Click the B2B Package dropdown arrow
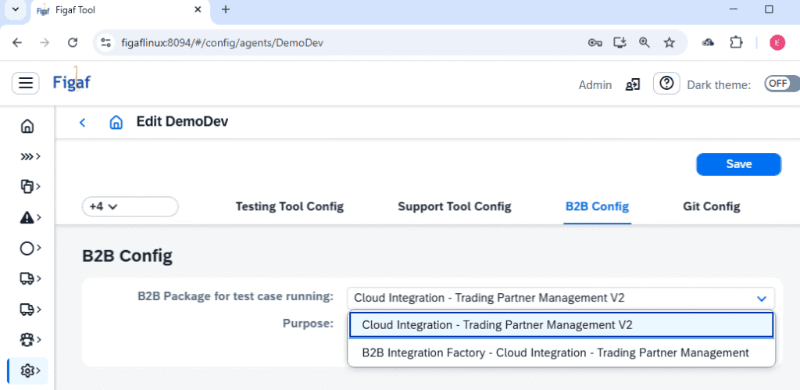The width and height of the screenshot is (800, 390). tap(762, 298)
